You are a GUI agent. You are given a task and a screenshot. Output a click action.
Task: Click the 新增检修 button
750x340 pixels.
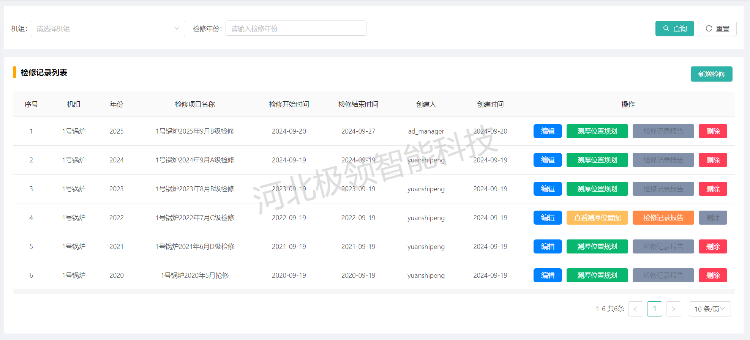(711, 74)
